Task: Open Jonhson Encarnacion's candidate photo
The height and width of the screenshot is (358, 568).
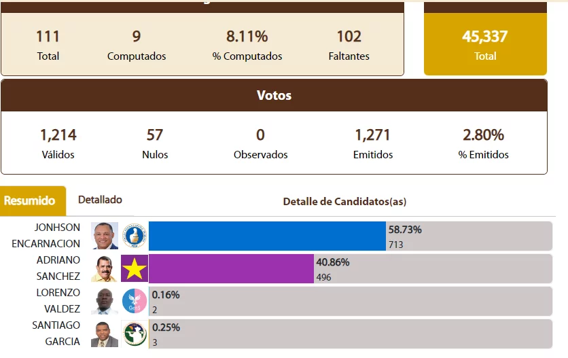Action: click(x=105, y=236)
